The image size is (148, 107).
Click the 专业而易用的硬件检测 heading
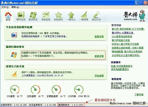(19, 27)
